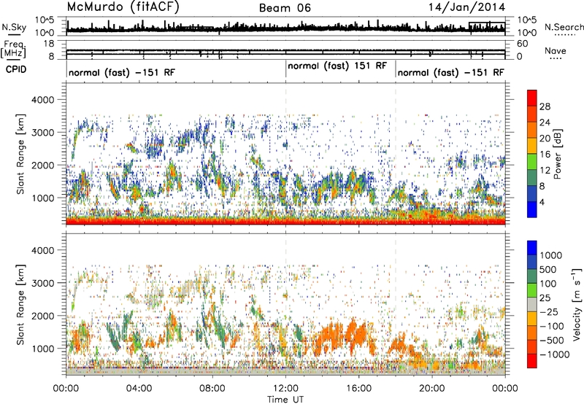This screenshot has height=404, width=584.
Task: Click the Power colorbar value 28
Action: pos(545,106)
